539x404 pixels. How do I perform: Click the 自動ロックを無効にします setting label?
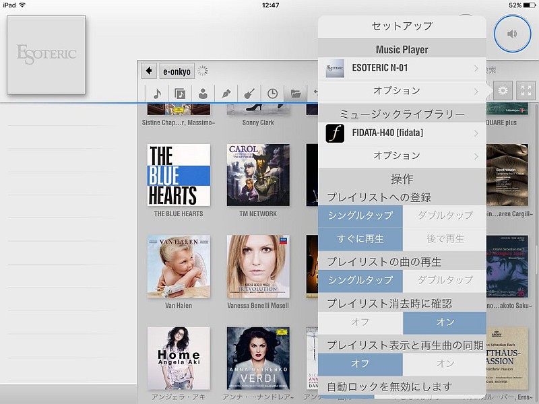[x=389, y=386]
